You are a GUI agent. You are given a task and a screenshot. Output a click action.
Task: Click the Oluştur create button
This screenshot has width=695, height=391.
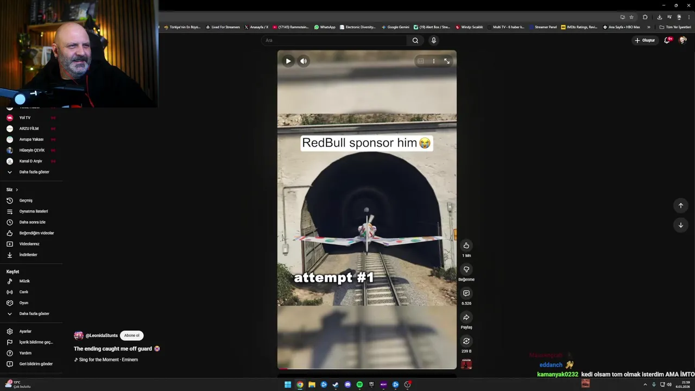(x=645, y=40)
